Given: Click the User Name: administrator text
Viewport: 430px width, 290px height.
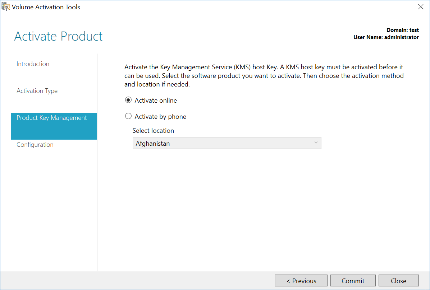Looking at the screenshot, I should pos(386,37).
